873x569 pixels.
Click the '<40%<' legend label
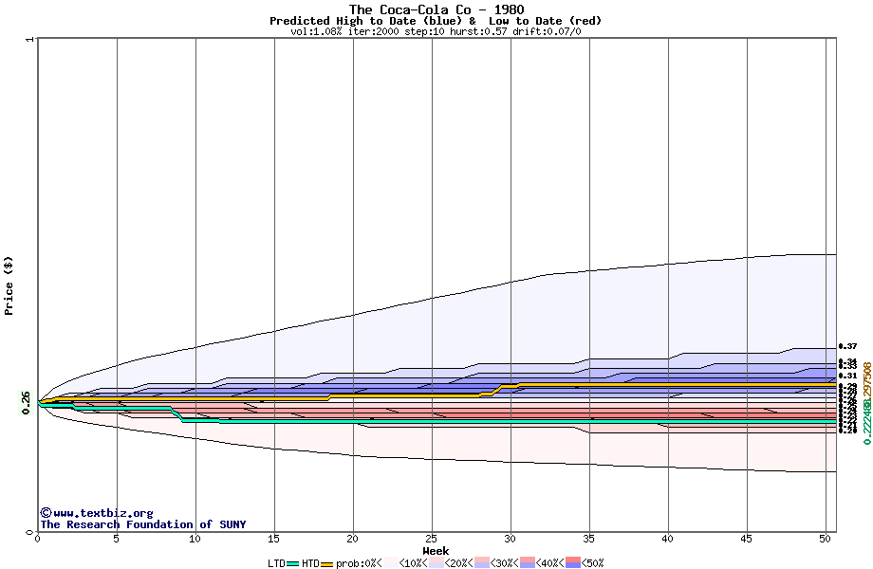tap(550, 563)
